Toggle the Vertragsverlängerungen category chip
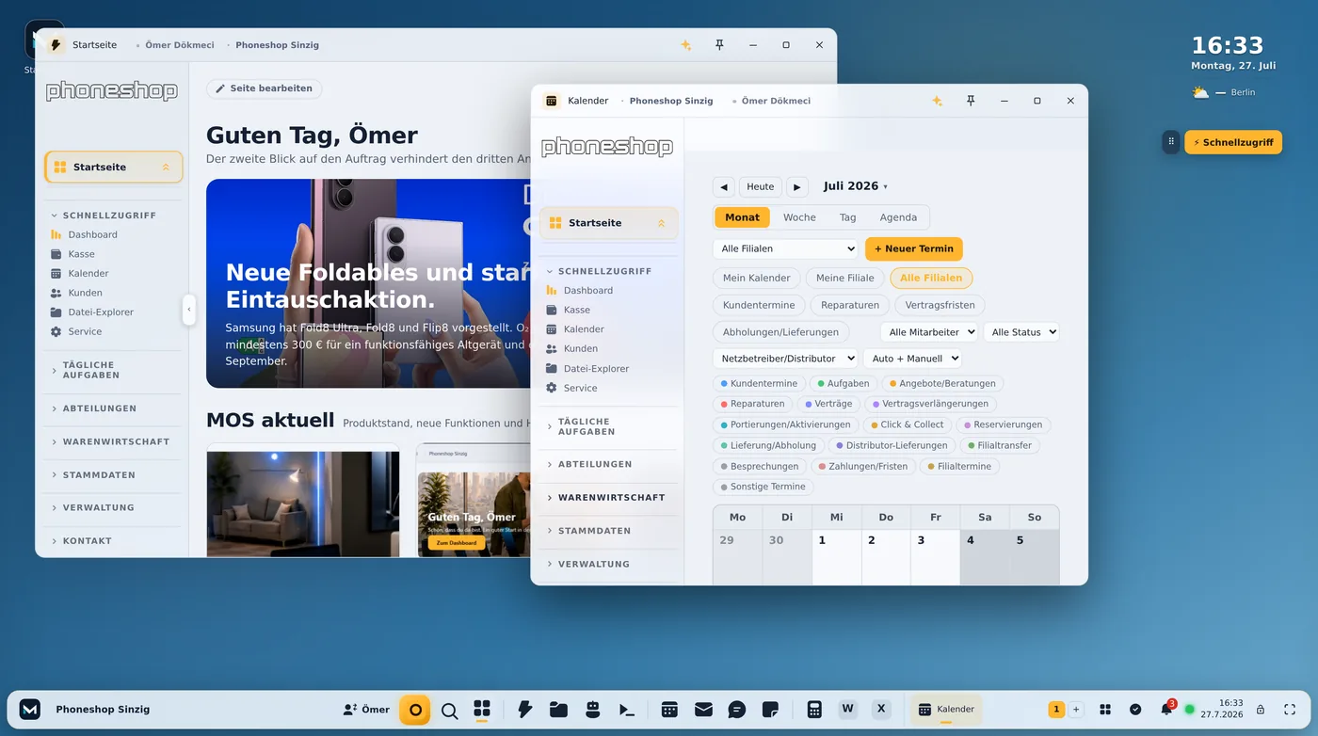The width and height of the screenshot is (1318, 736). (x=930, y=404)
